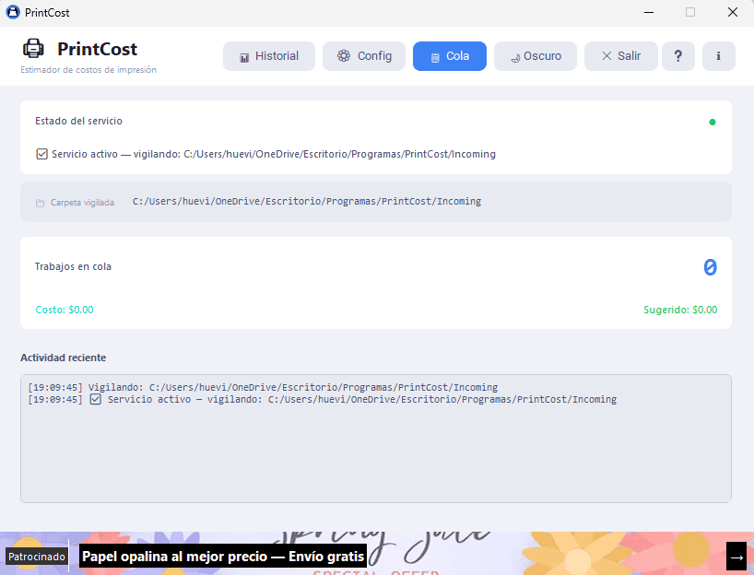
Task: Open the 'Papel opalina al mejor precio' ad
Action: 223,557
